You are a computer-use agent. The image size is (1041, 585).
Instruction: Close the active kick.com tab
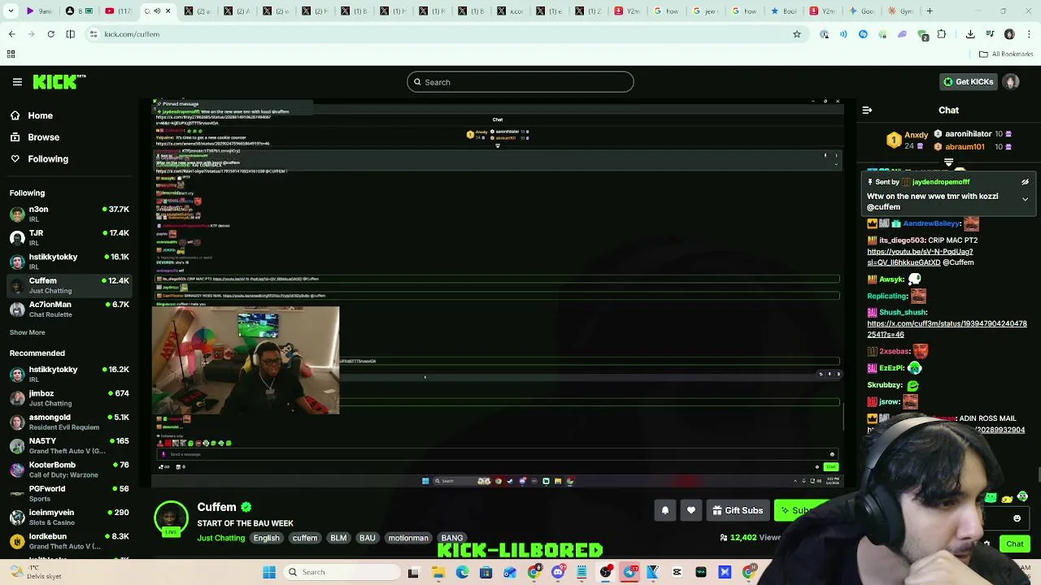point(168,11)
